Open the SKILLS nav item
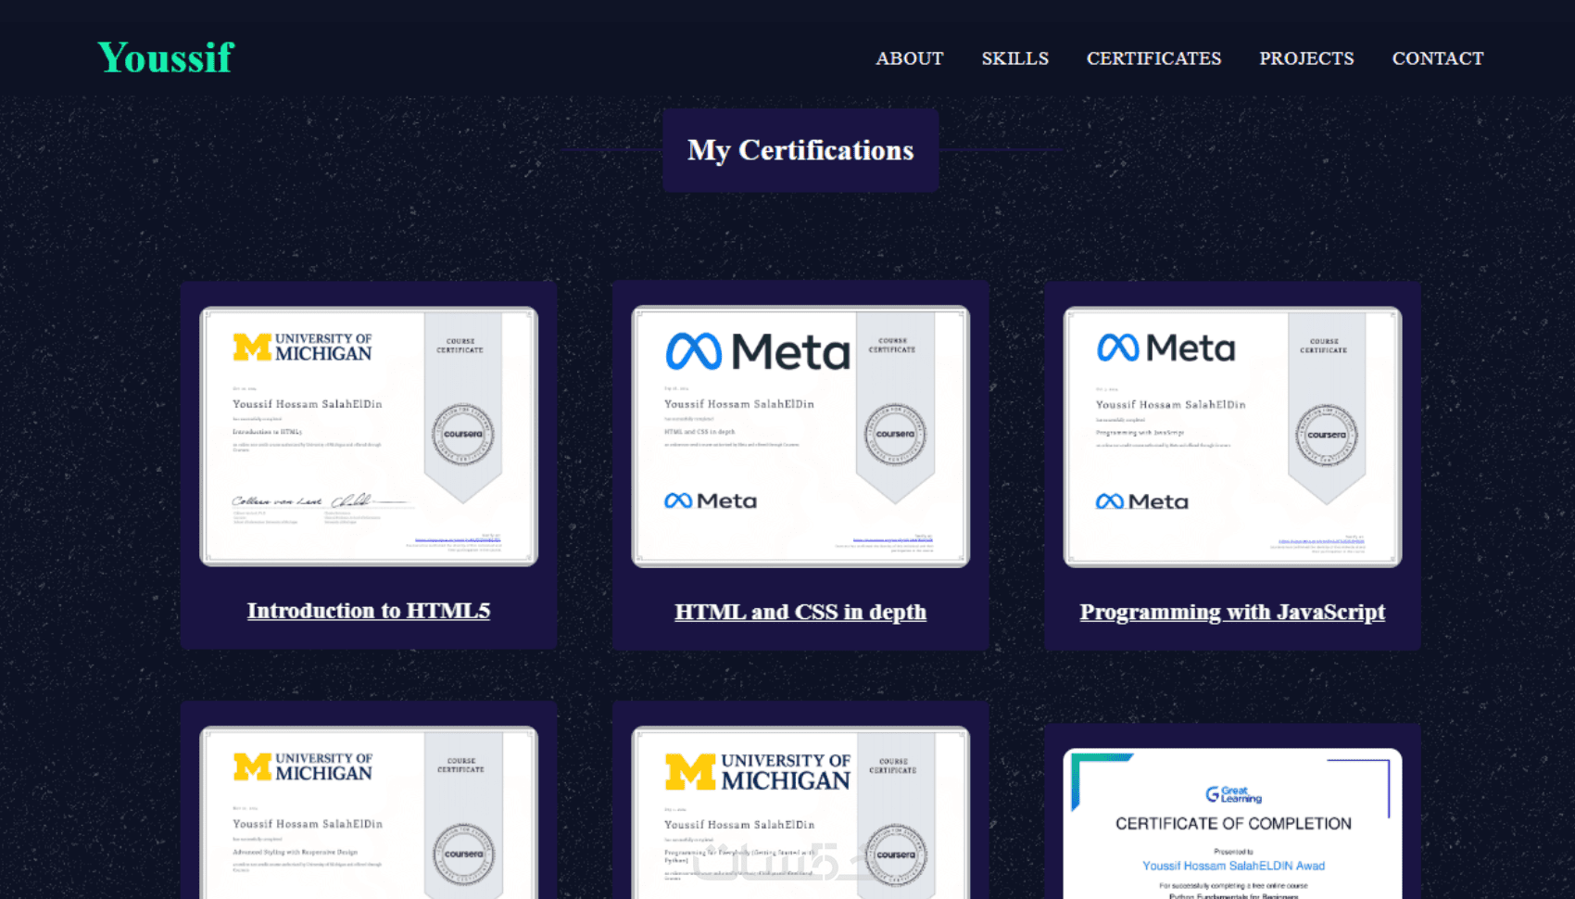Screen dimensions: 1575x899 (x=1015, y=58)
